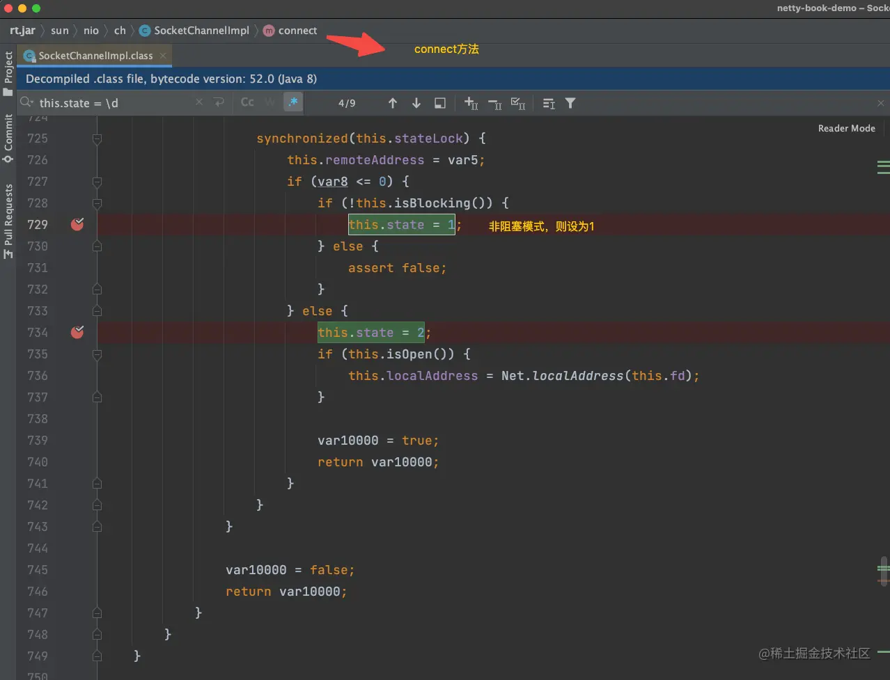This screenshot has width=890, height=680.
Task: Click ch breadcrumb segment
Action: [x=120, y=31]
